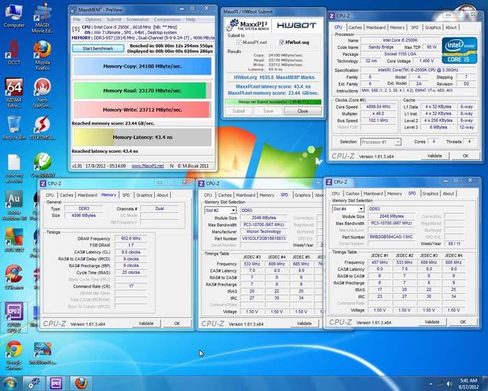
Task: Click the Windows Start orb
Action: 10,383
